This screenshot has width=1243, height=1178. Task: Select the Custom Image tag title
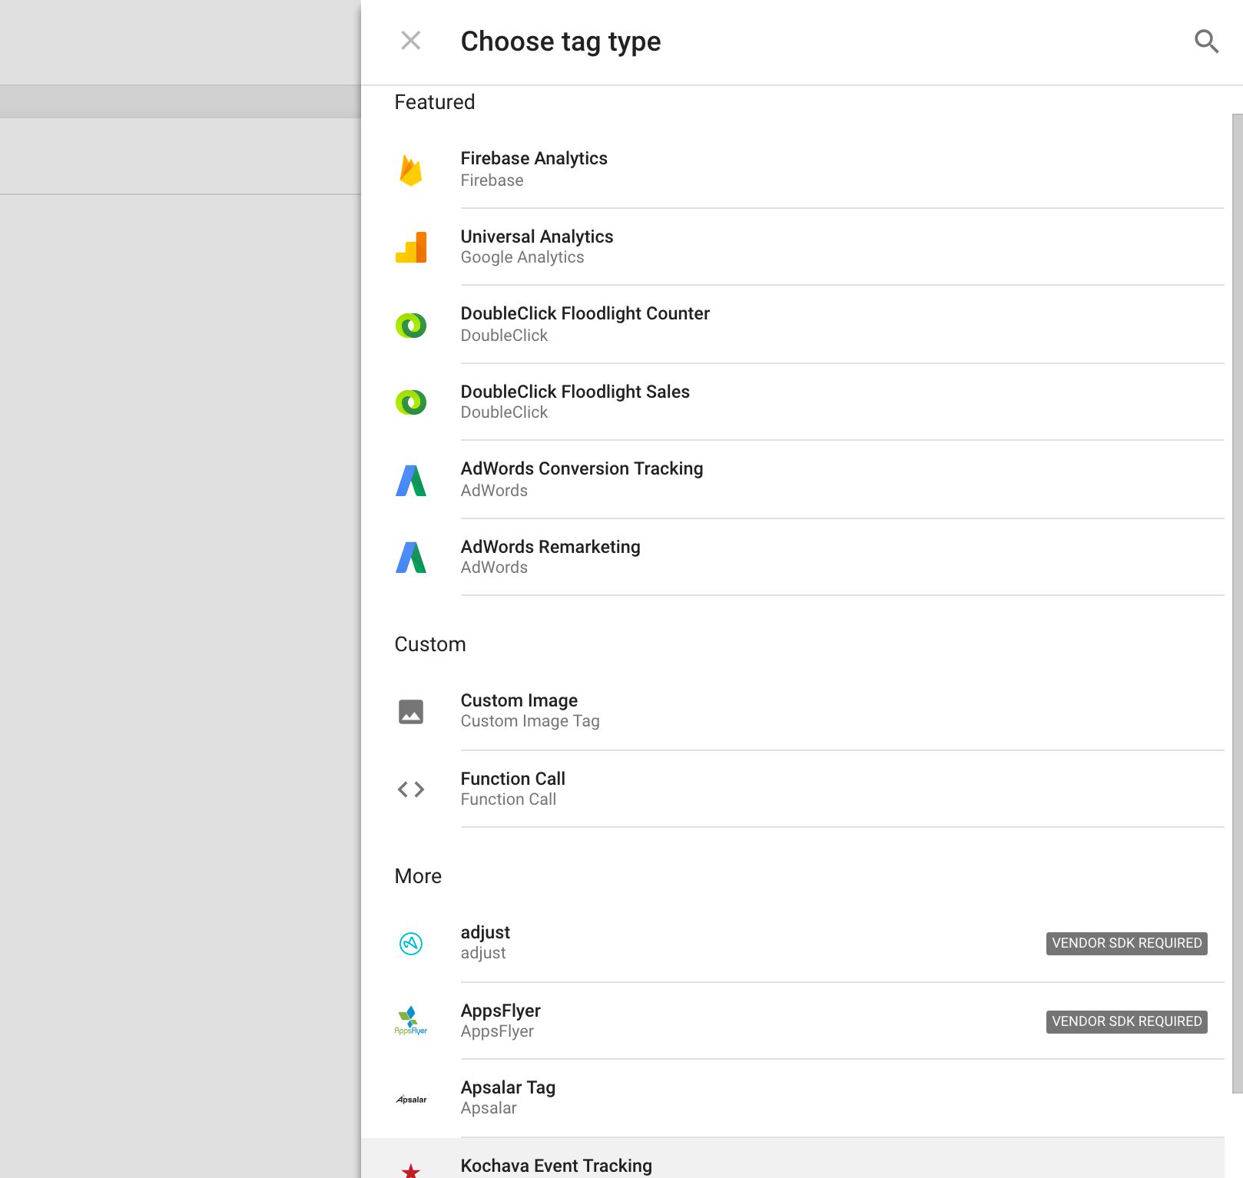519,700
